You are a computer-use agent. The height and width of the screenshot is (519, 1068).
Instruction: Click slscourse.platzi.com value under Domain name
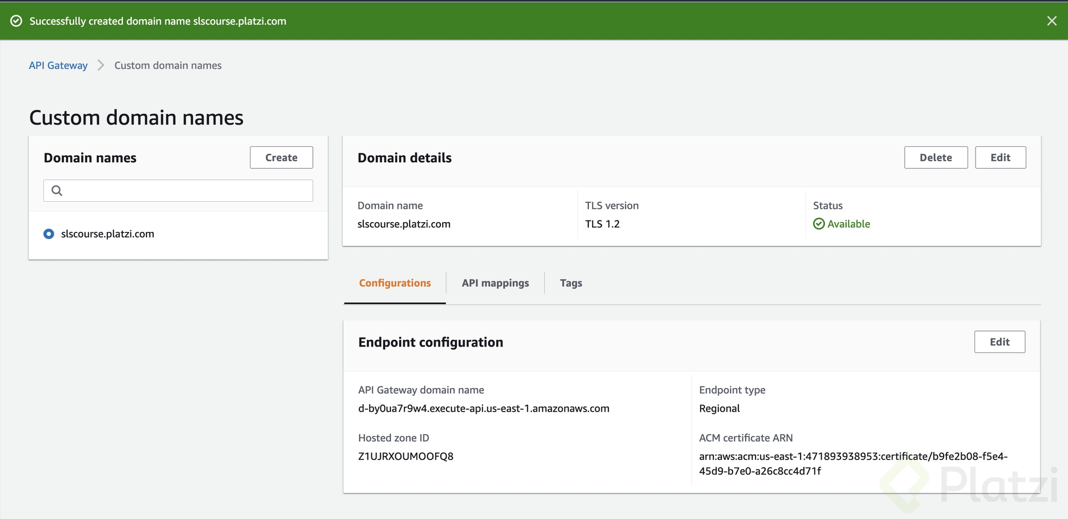point(404,224)
